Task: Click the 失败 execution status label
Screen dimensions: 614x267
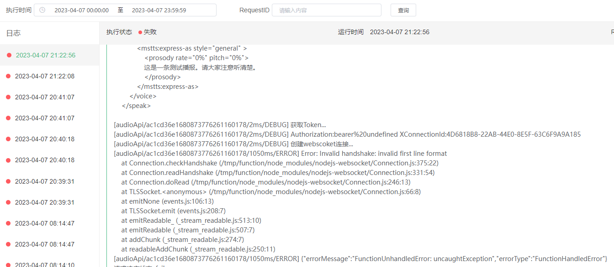Action: tap(149, 32)
